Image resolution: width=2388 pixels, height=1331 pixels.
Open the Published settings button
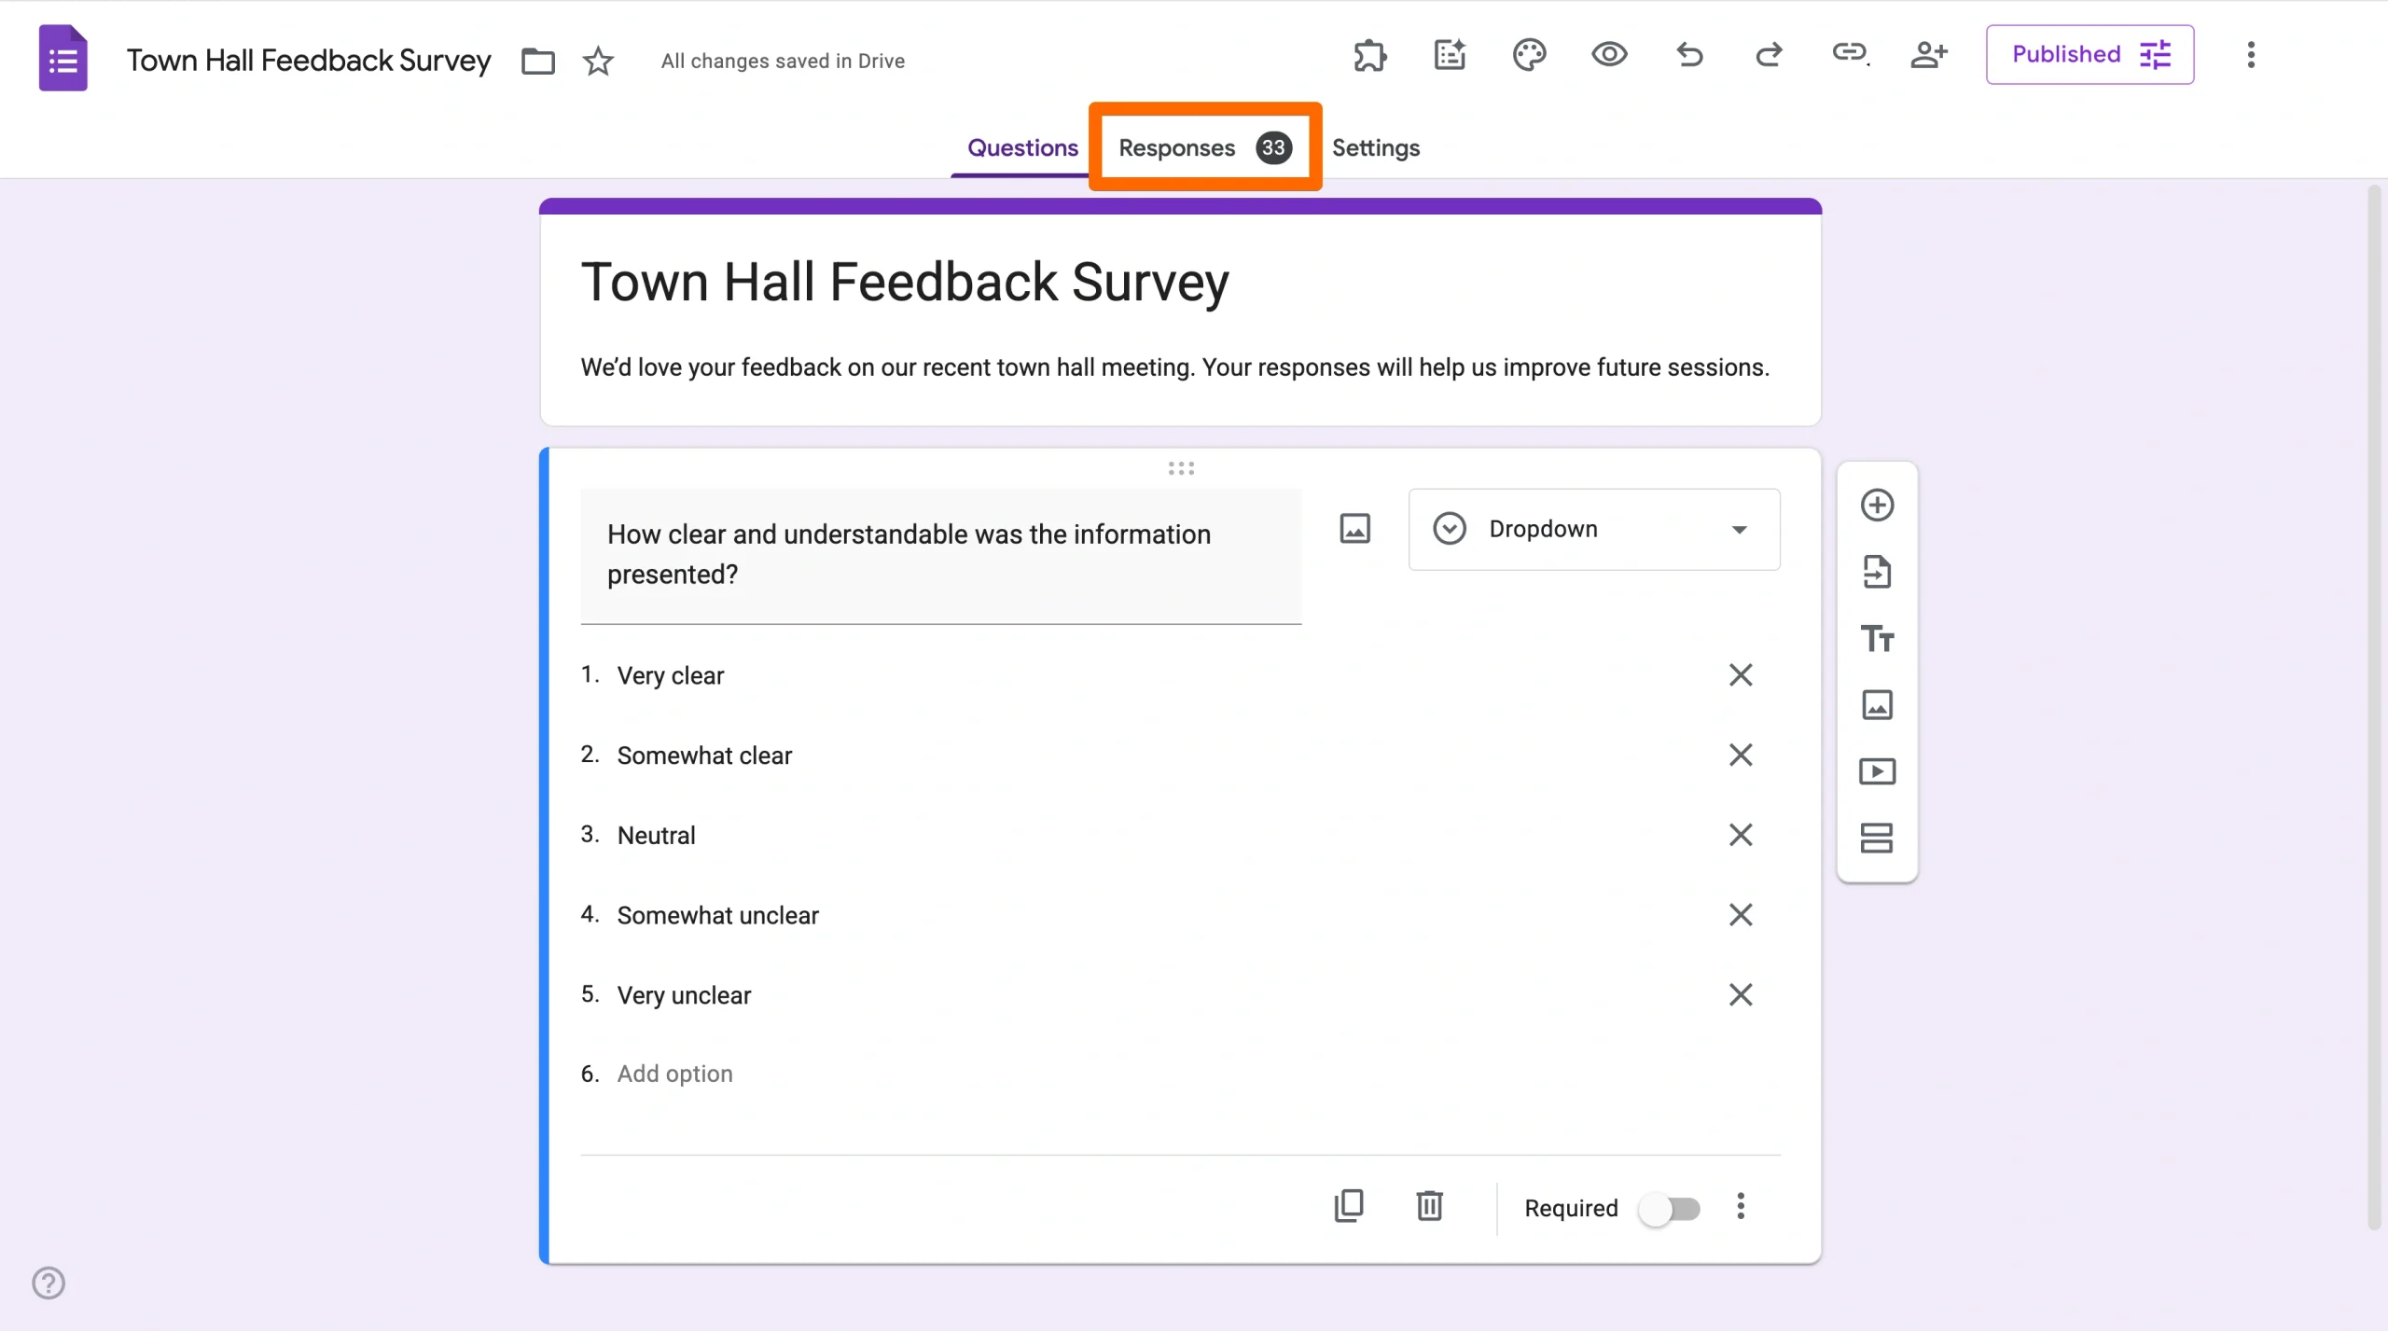click(2089, 54)
